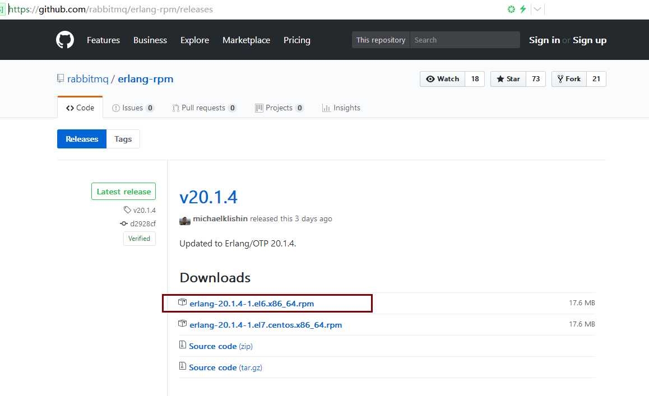Screen dimensions: 649x396
Task: Open the Pricing page
Action: (x=297, y=40)
